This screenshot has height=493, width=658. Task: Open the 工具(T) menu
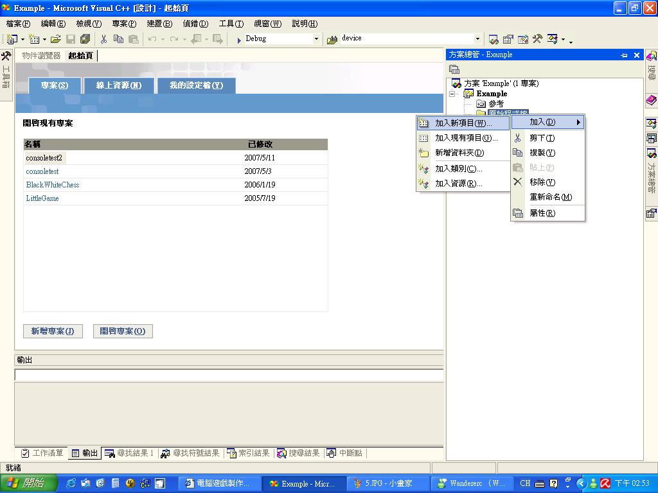click(231, 24)
